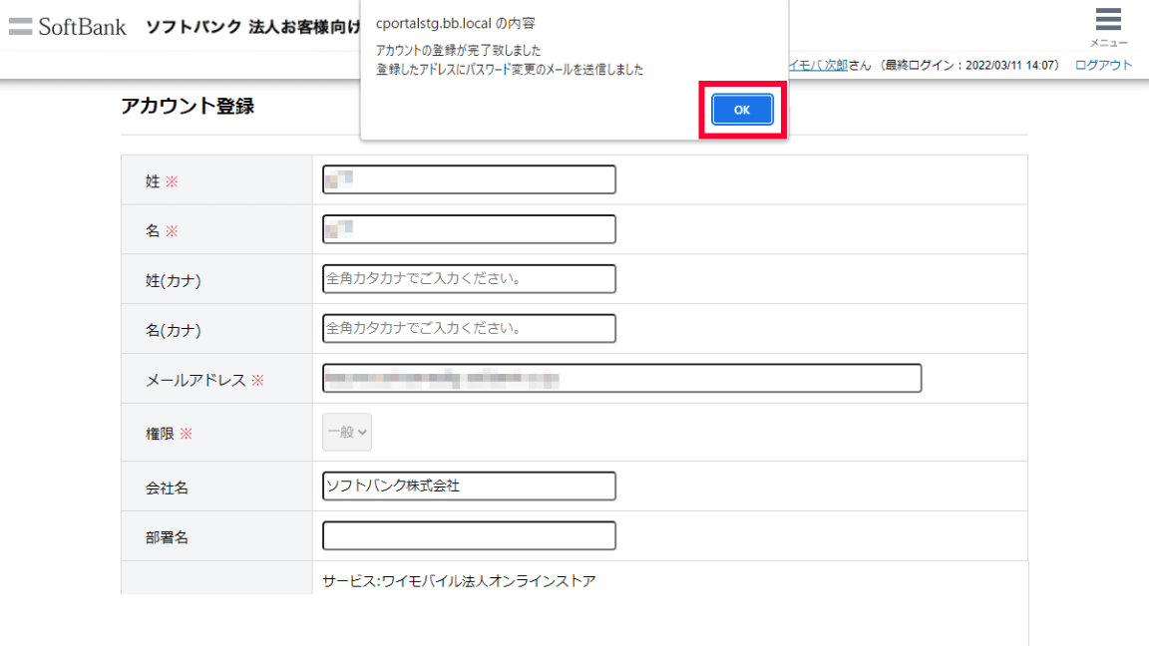Click the ログアウト link
1149x646 pixels.
click(1103, 65)
